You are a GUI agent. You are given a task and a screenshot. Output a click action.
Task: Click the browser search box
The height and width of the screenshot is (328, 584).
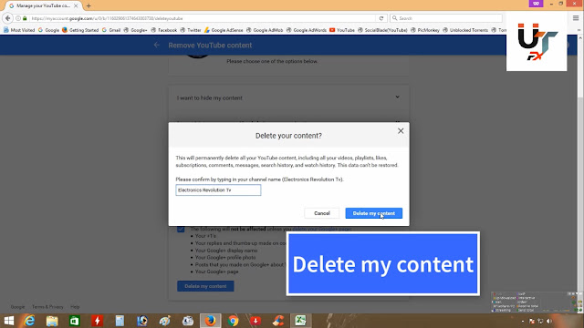click(x=446, y=18)
